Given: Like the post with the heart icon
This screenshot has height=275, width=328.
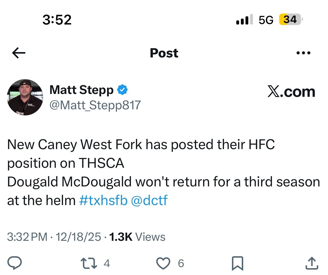Looking at the screenshot, I should tap(163, 263).
